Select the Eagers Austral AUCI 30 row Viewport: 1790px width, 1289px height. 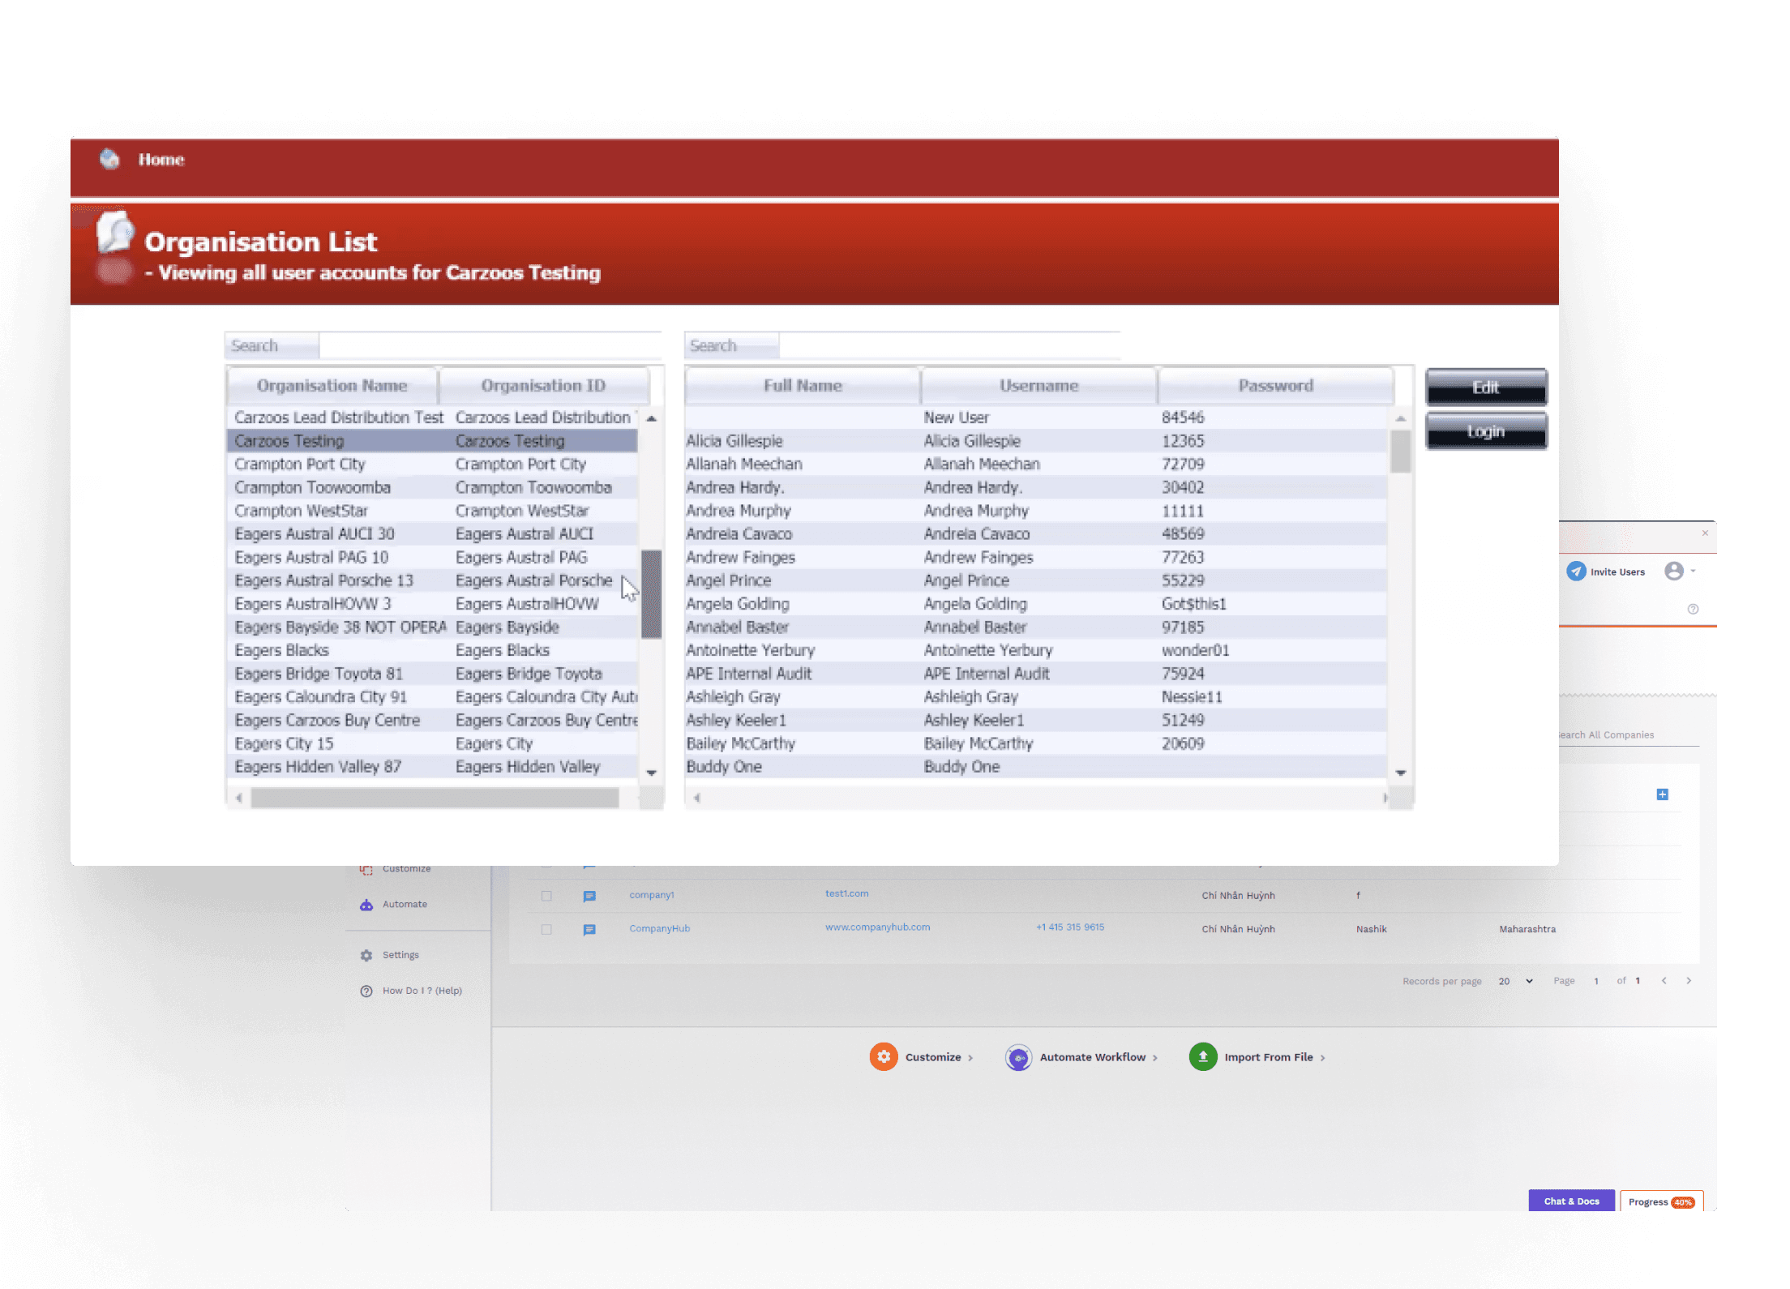click(432, 534)
